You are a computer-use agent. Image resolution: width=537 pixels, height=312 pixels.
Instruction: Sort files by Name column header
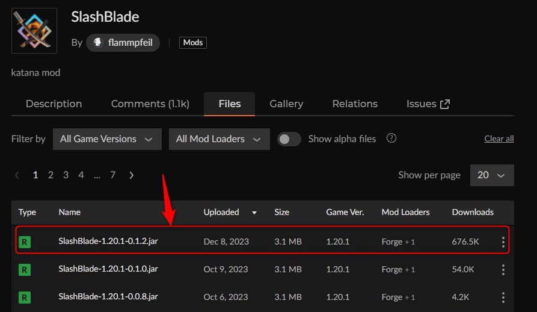(x=70, y=212)
